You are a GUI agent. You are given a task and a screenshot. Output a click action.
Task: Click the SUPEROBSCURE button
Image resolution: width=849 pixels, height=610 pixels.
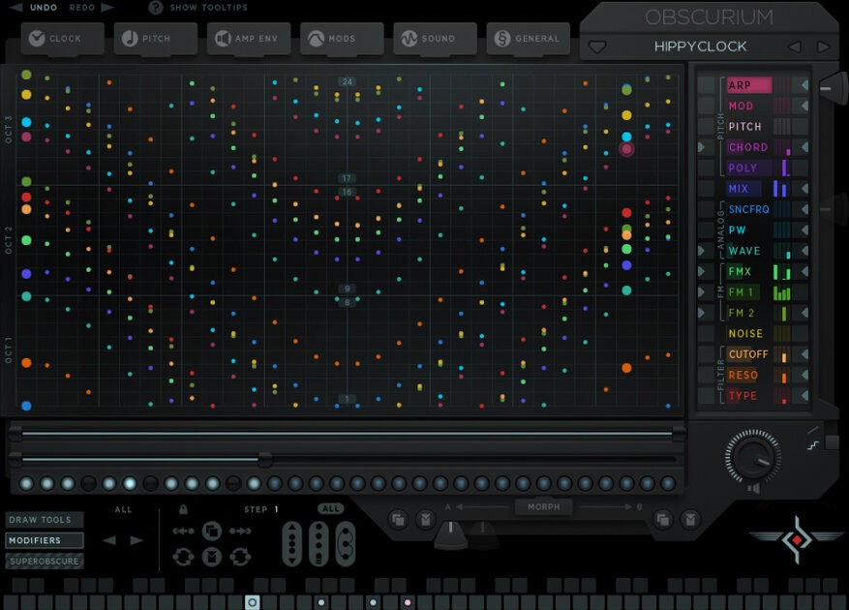45,561
